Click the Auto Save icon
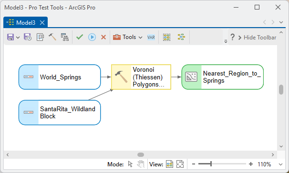 point(28,37)
